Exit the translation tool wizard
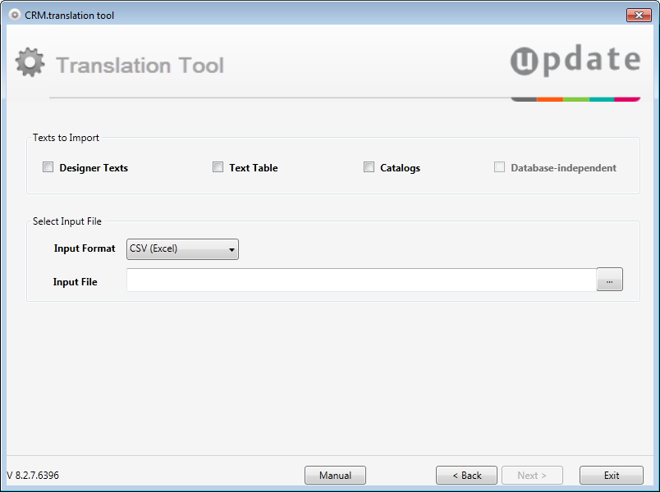Image resolution: width=660 pixels, height=492 pixels. 612,475
